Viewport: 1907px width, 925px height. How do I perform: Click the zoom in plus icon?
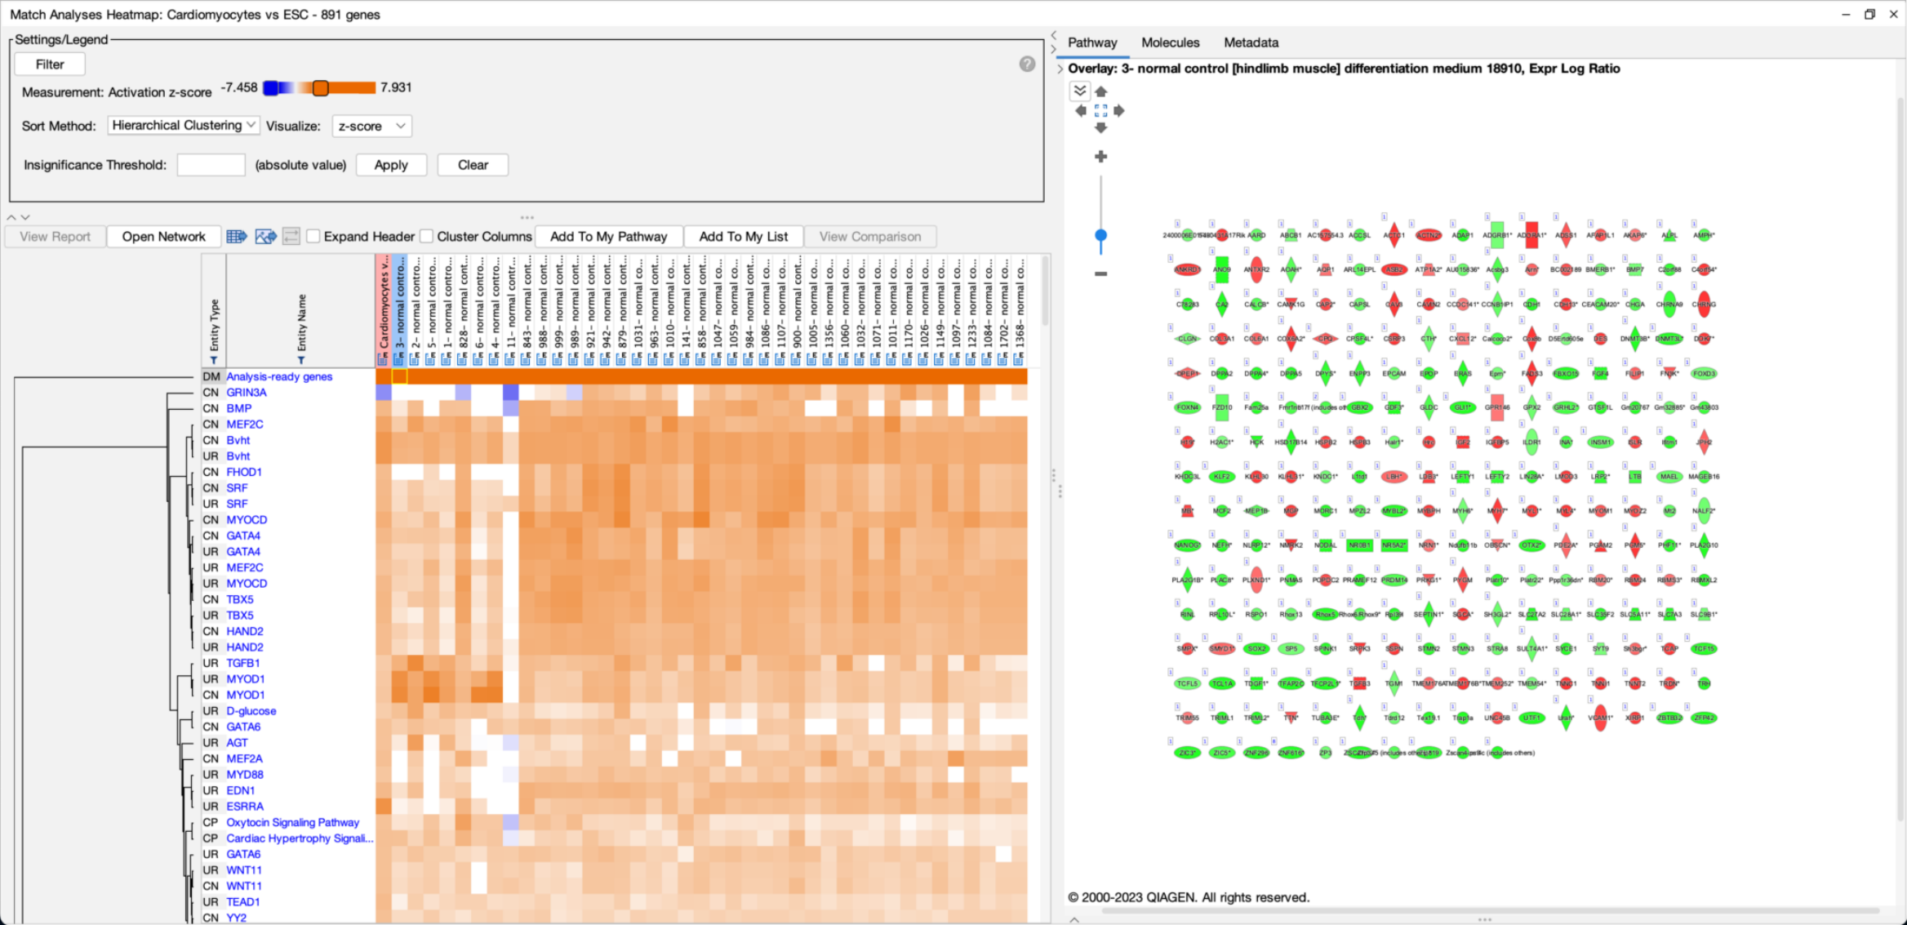1100,156
